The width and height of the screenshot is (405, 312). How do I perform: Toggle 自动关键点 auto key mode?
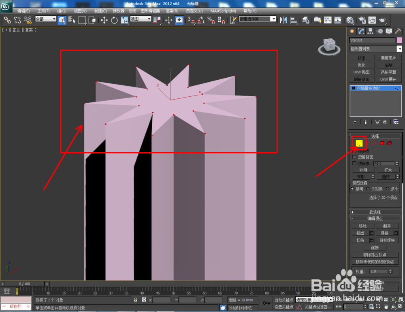click(284, 300)
